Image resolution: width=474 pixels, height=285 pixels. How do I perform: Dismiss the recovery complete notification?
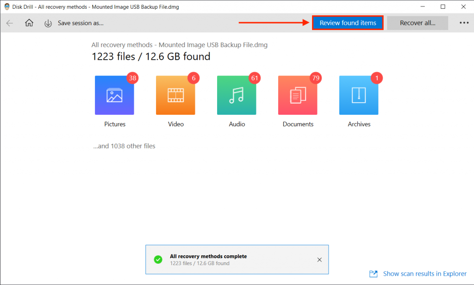[319, 260]
